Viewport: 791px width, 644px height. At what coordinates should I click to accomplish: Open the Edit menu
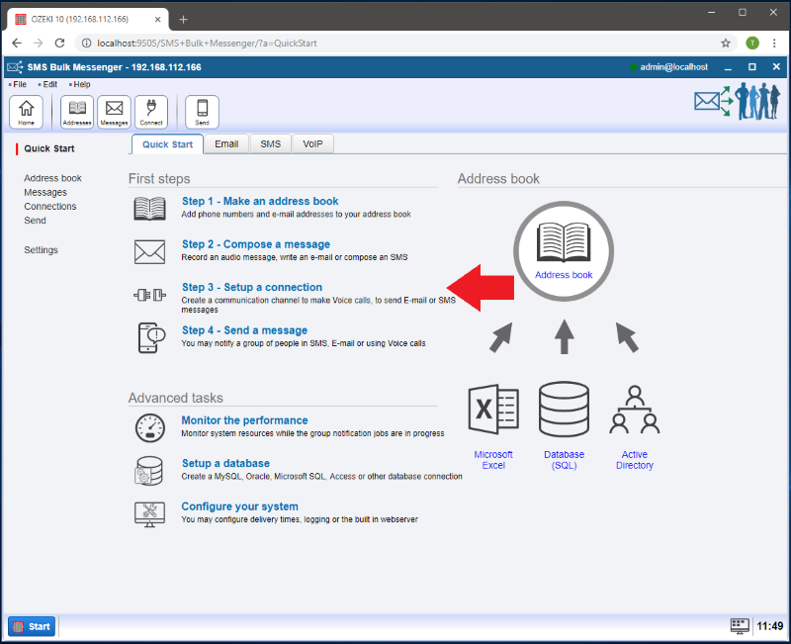point(49,85)
